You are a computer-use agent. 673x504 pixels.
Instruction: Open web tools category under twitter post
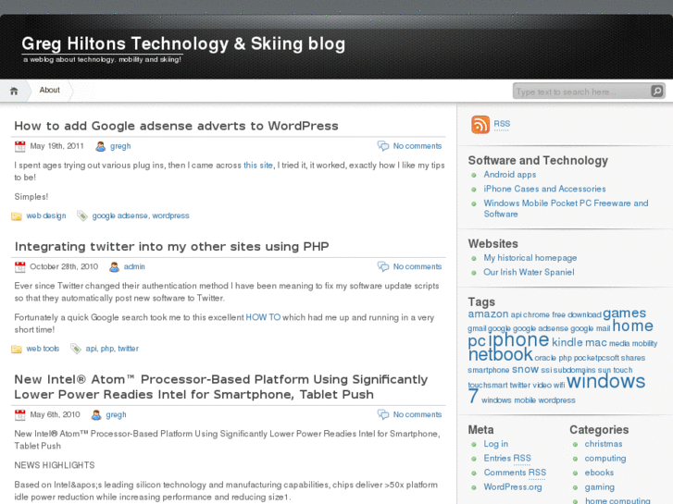coord(43,349)
